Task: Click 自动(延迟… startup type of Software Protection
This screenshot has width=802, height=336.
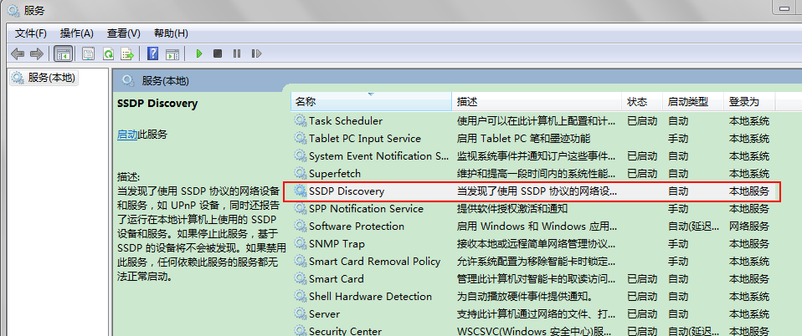Action: click(x=693, y=227)
